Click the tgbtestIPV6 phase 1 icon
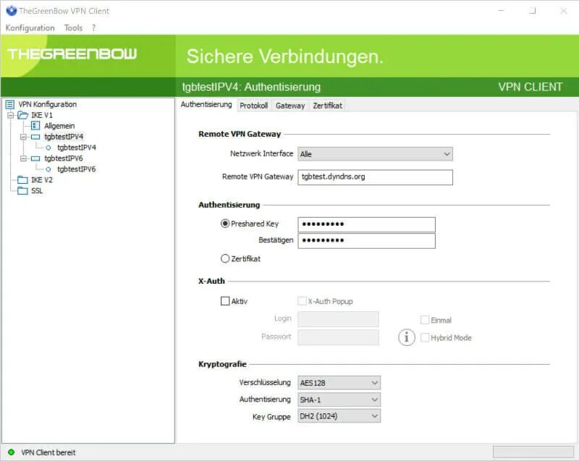 [35, 158]
